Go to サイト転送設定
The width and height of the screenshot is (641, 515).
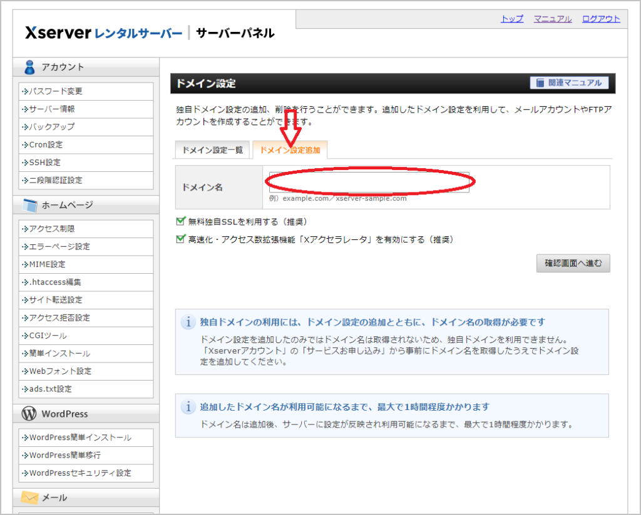[86, 300]
